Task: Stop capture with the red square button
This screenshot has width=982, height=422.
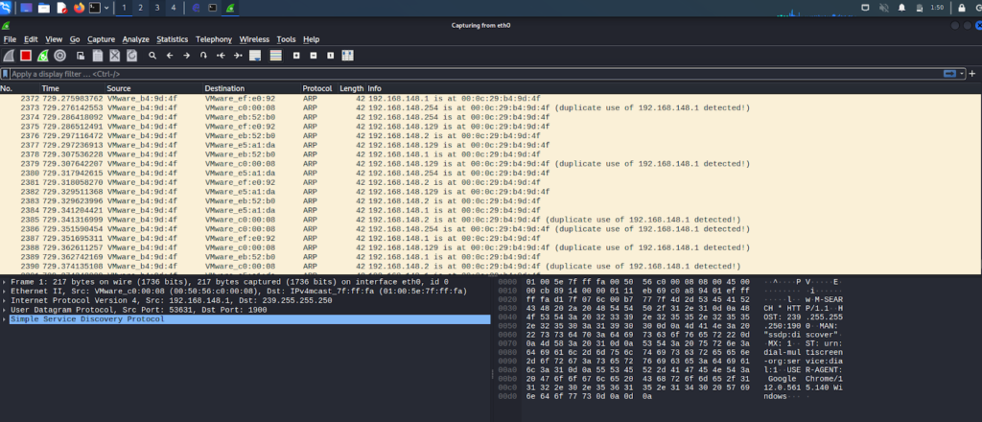Action: [x=26, y=56]
